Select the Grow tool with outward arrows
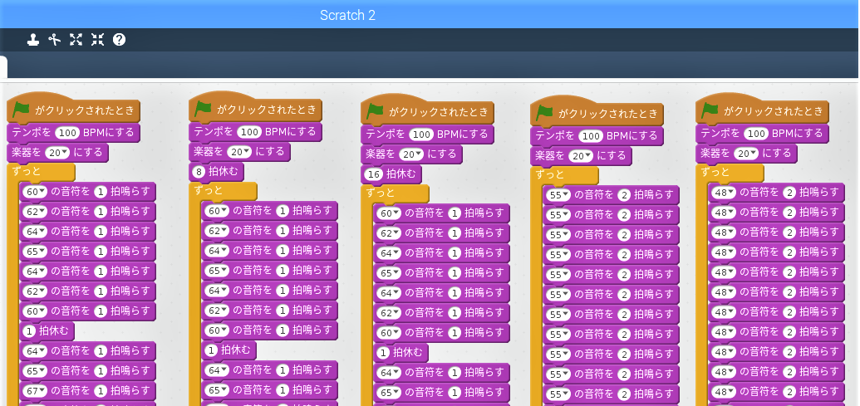860x406 pixels. click(76, 40)
